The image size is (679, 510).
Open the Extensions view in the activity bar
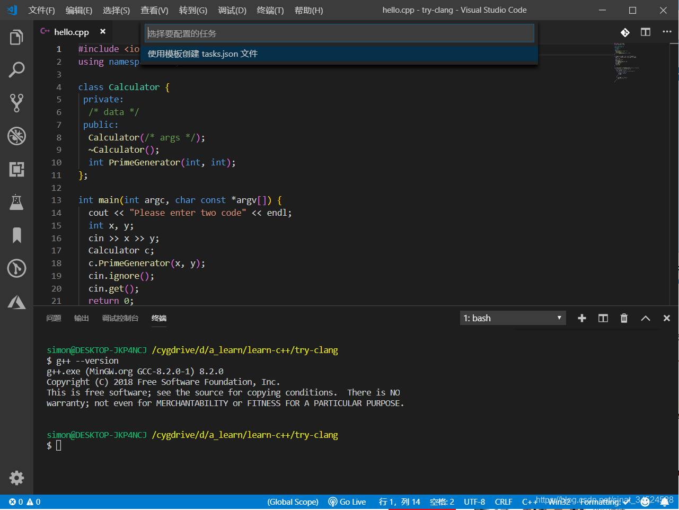(16, 169)
